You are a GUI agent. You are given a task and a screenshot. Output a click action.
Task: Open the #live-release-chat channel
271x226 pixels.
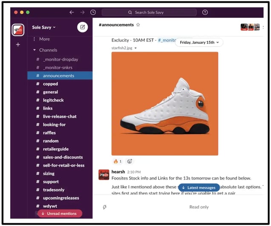point(60,116)
